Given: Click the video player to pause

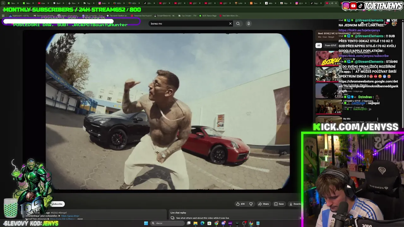Looking at the screenshot, I should [x=168, y=111].
